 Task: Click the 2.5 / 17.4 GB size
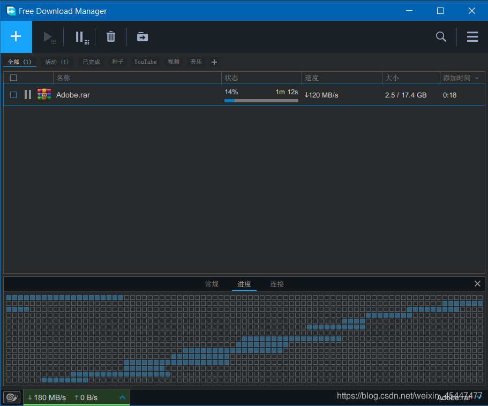coord(406,95)
